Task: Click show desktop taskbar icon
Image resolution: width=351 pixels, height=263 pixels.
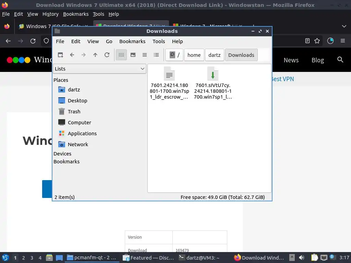Action: (x=59, y=258)
